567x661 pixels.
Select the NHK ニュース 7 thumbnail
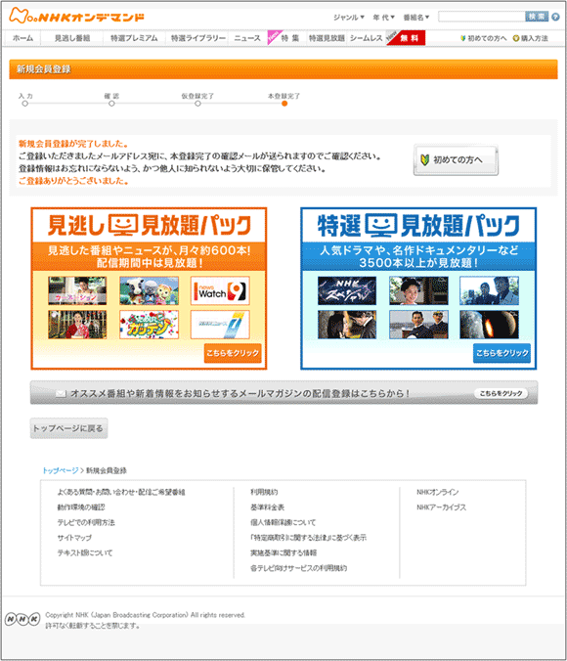click(x=220, y=325)
